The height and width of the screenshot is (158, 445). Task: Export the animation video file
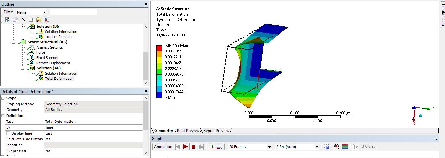pos(327,147)
